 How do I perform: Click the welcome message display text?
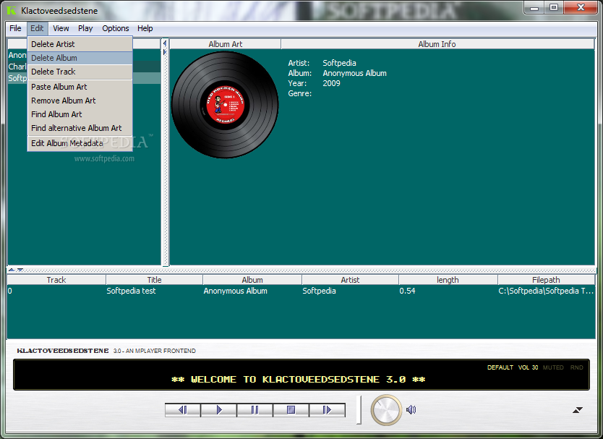pyautogui.click(x=299, y=380)
